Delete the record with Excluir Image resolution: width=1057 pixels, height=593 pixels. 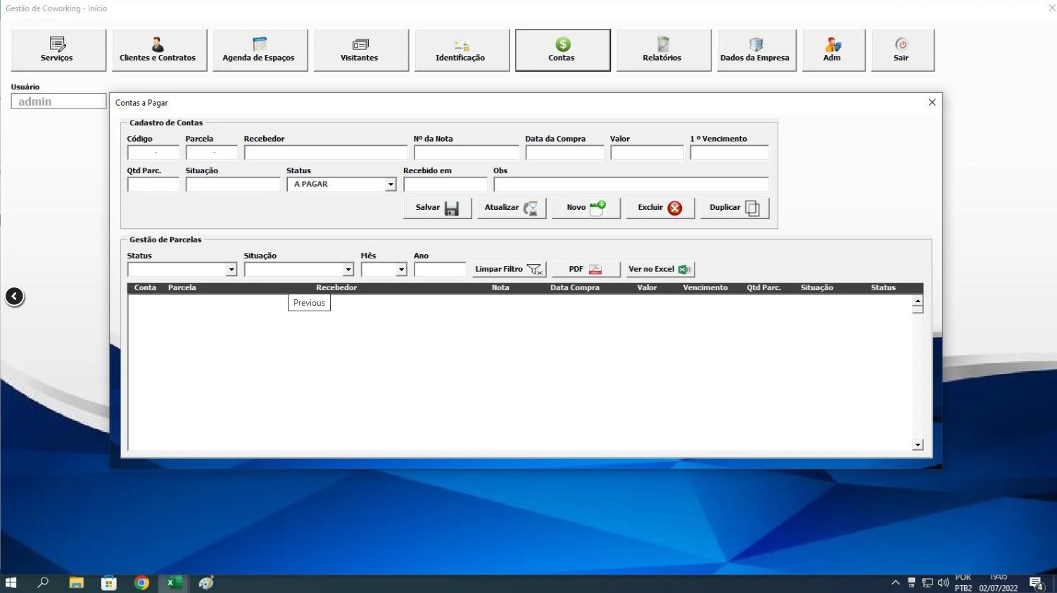[x=660, y=208]
